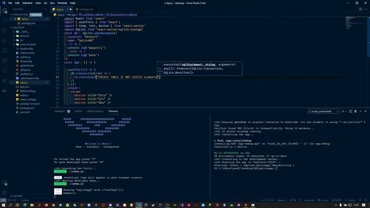Open the Run and Debug view
370x208 pixels.
(x=5, y=40)
